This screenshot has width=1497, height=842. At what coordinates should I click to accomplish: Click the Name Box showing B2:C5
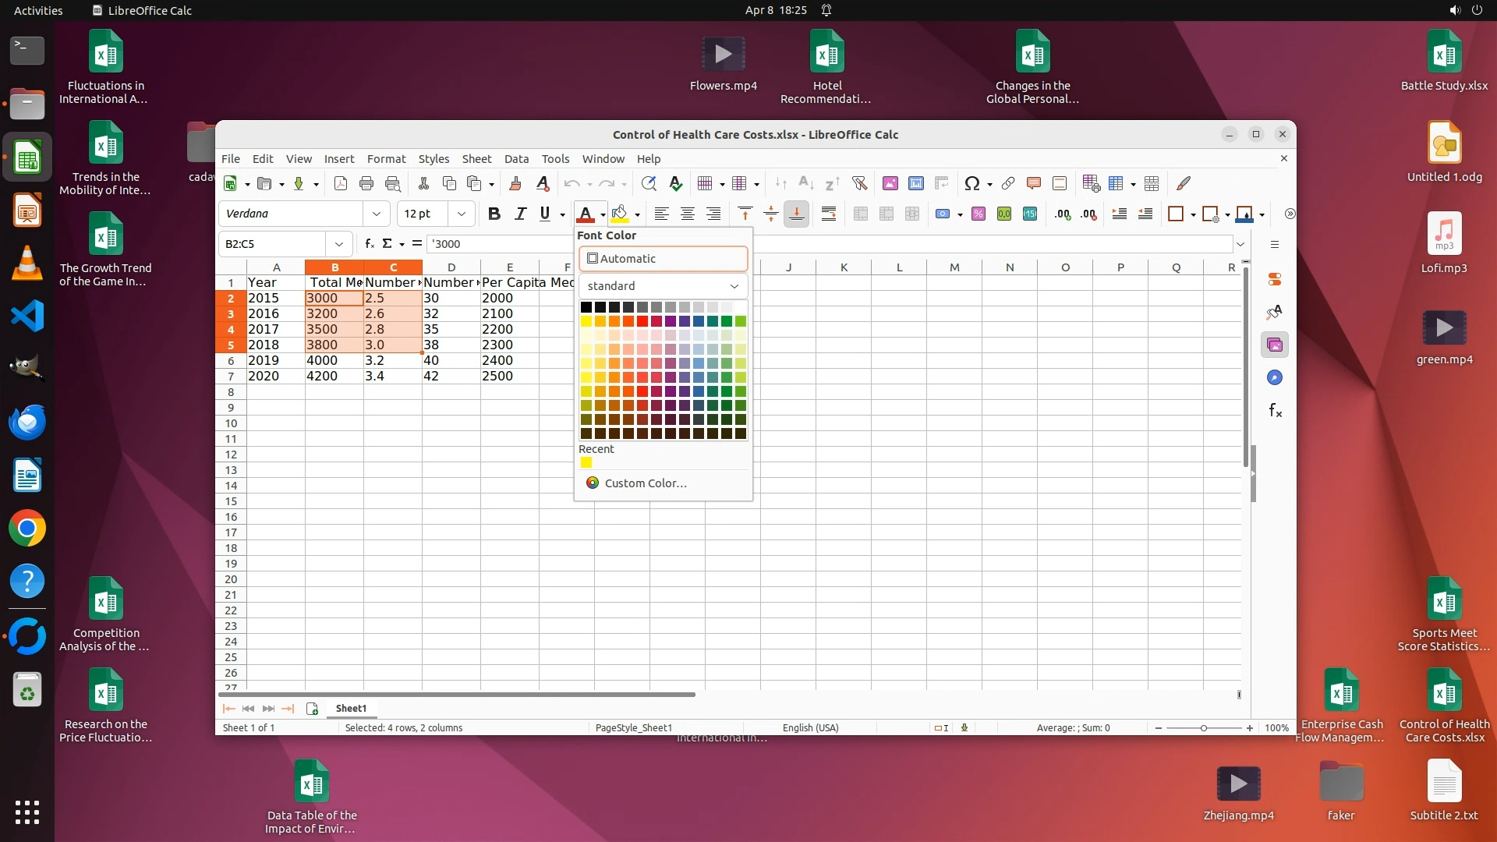pos(273,244)
